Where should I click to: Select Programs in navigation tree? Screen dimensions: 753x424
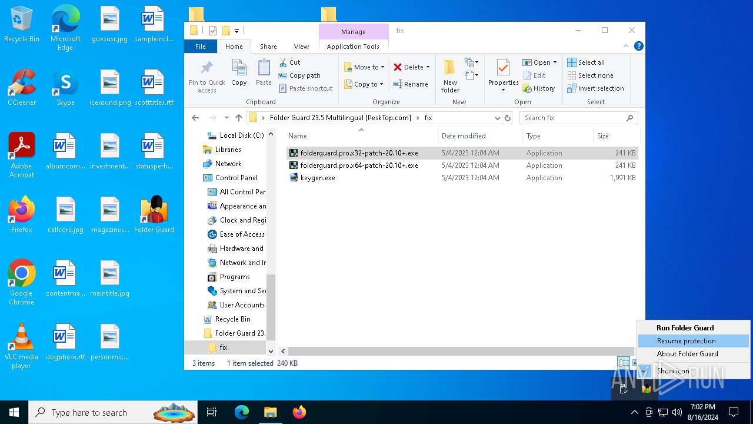229,277
